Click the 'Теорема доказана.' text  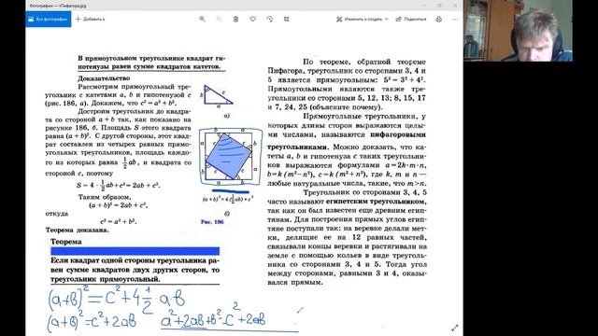point(77,231)
